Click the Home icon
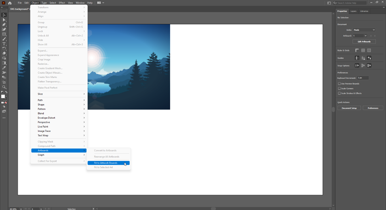 (10, 3)
